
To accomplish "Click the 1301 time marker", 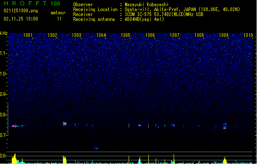I will (x=28, y=35).
